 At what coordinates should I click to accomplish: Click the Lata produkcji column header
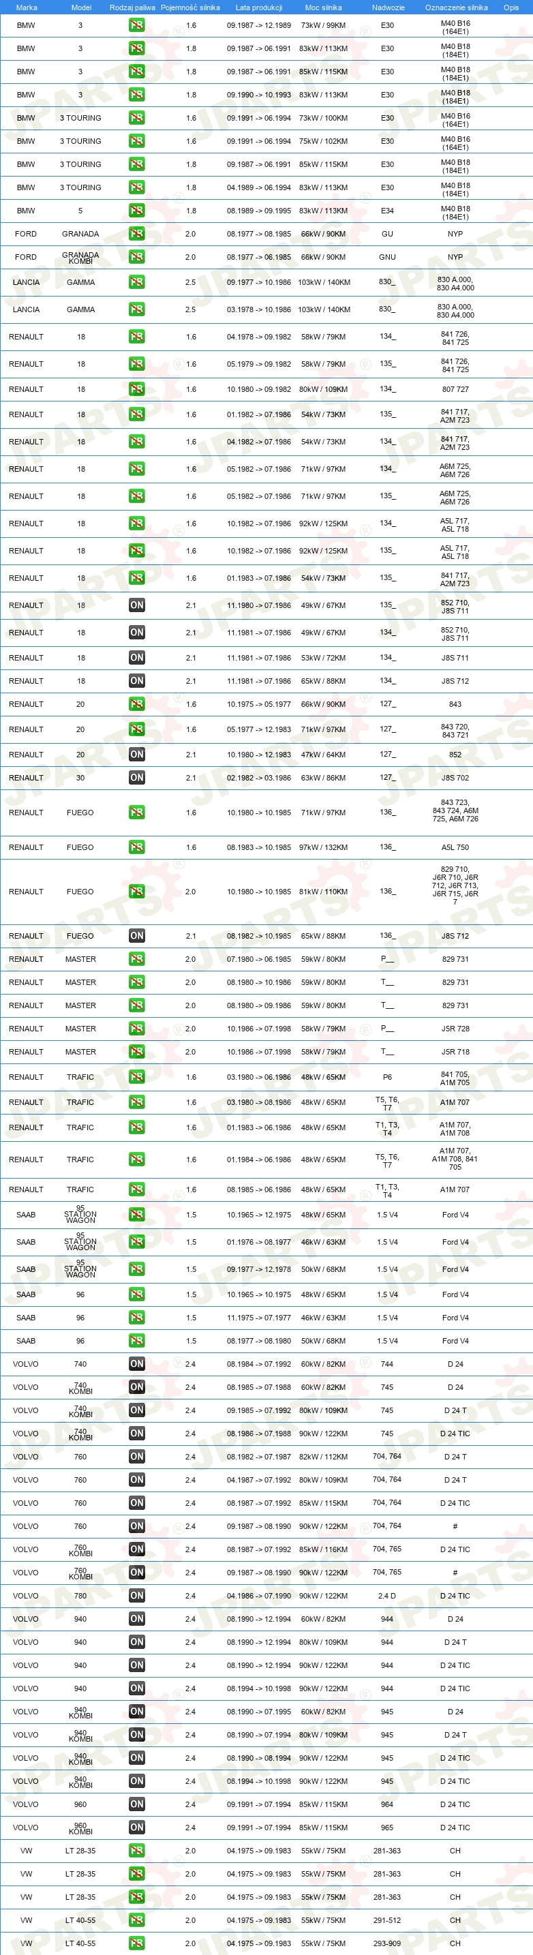click(259, 7)
